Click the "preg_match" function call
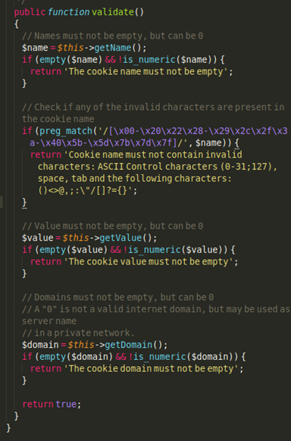 (66, 131)
